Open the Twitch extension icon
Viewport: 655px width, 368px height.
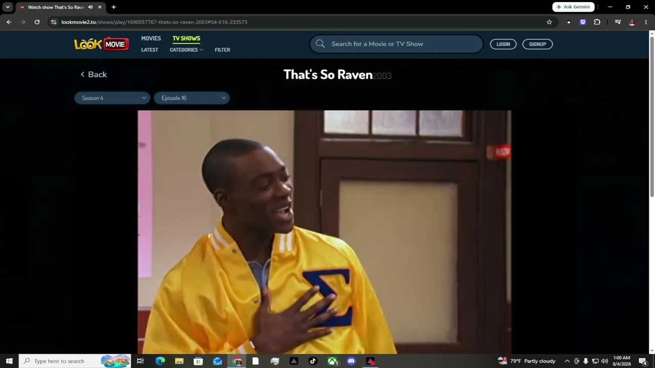point(583,22)
